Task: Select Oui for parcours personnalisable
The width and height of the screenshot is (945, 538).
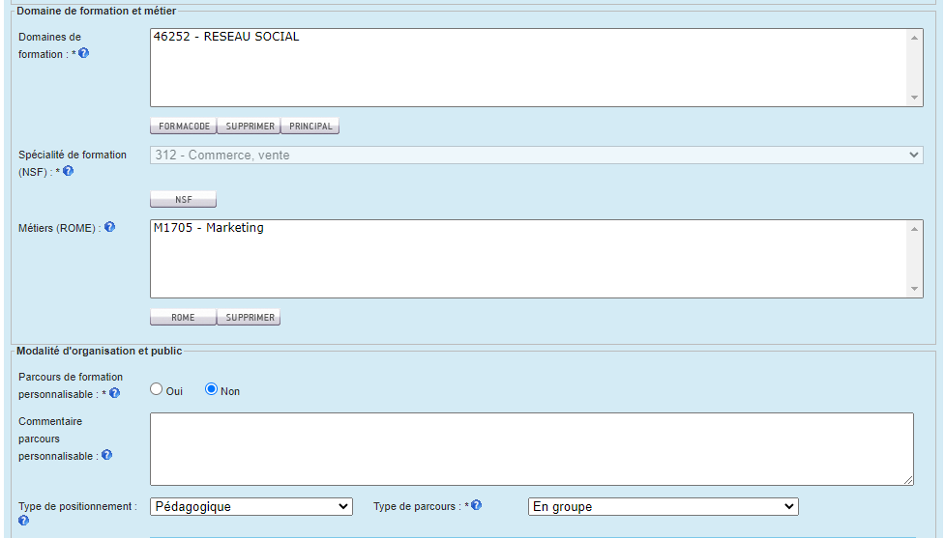Action: coord(156,389)
